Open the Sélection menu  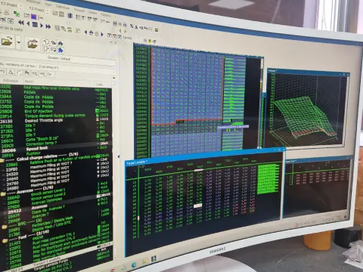click(x=63, y=8)
